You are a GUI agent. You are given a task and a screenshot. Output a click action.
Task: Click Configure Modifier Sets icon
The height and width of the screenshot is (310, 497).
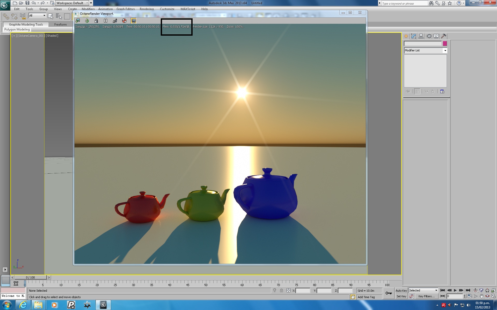click(442, 91)
